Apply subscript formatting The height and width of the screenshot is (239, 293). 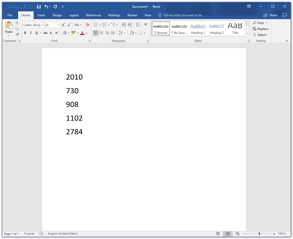tap(51, 33)
